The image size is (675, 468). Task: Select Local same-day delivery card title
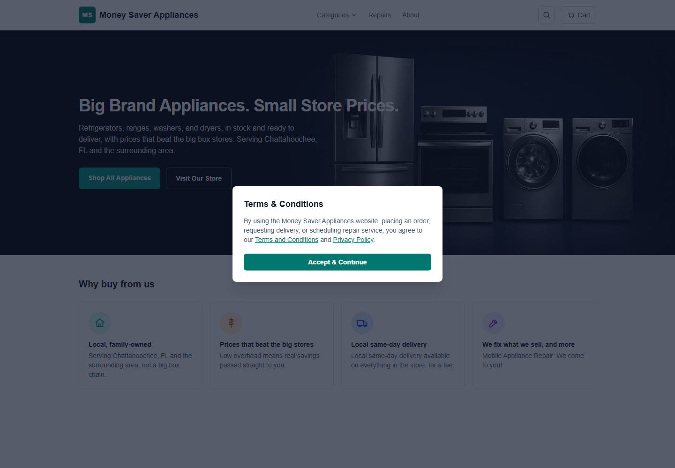point(389,344)
